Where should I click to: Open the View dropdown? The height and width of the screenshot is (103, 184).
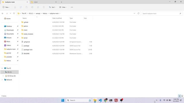click(63, 7)
